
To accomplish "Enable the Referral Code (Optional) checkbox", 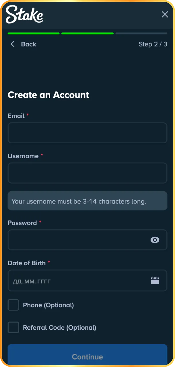I will coord(13,327).
